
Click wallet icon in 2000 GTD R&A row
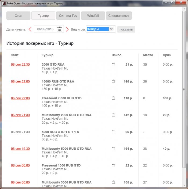click(113, 65)
